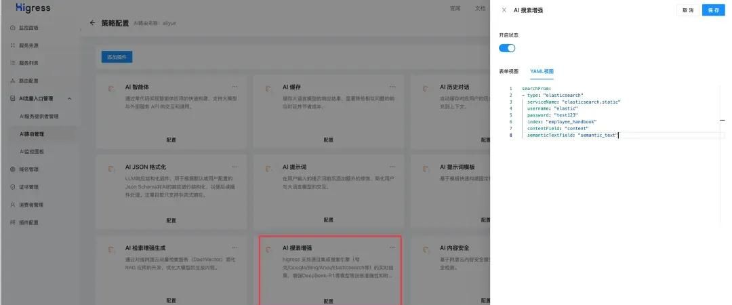Open the AI 检索增强生成 card more menu
The image size is (732, 305).
coord(235,247)
